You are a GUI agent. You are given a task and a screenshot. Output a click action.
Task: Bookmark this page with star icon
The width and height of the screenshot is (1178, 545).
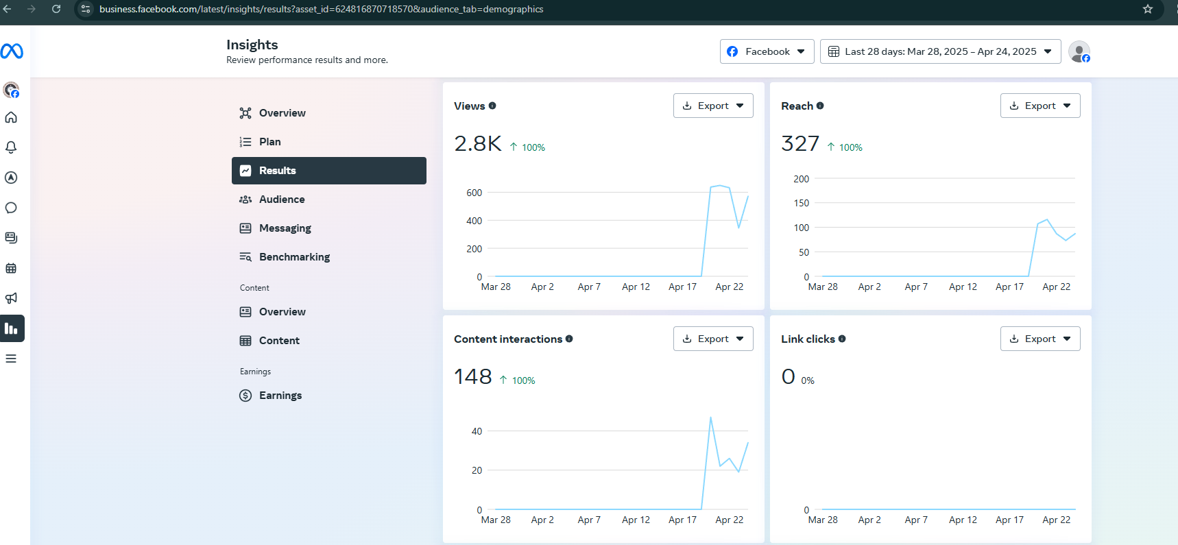coord(1148,9)
